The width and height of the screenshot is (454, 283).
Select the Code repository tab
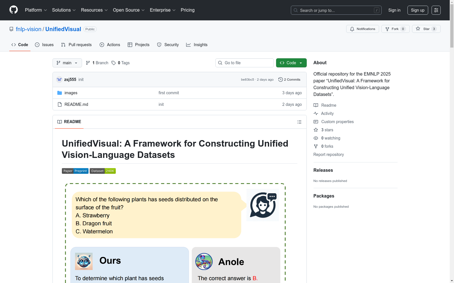point(20,45)
